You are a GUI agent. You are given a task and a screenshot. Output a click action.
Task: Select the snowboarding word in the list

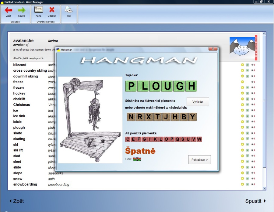click(25, 184)
